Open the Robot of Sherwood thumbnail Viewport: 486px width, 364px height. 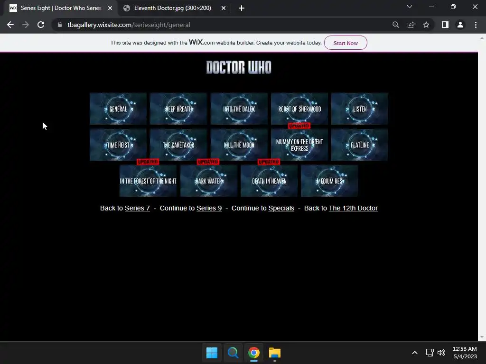[299, 109]
